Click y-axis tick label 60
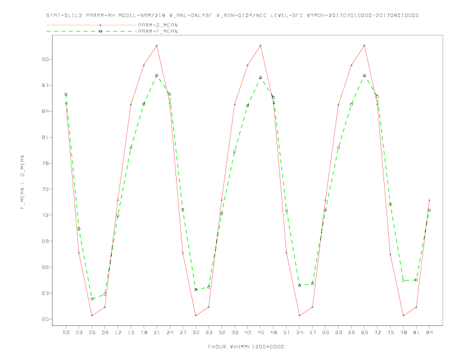Viewport: 468px width, 362px height. pos(45,319)
